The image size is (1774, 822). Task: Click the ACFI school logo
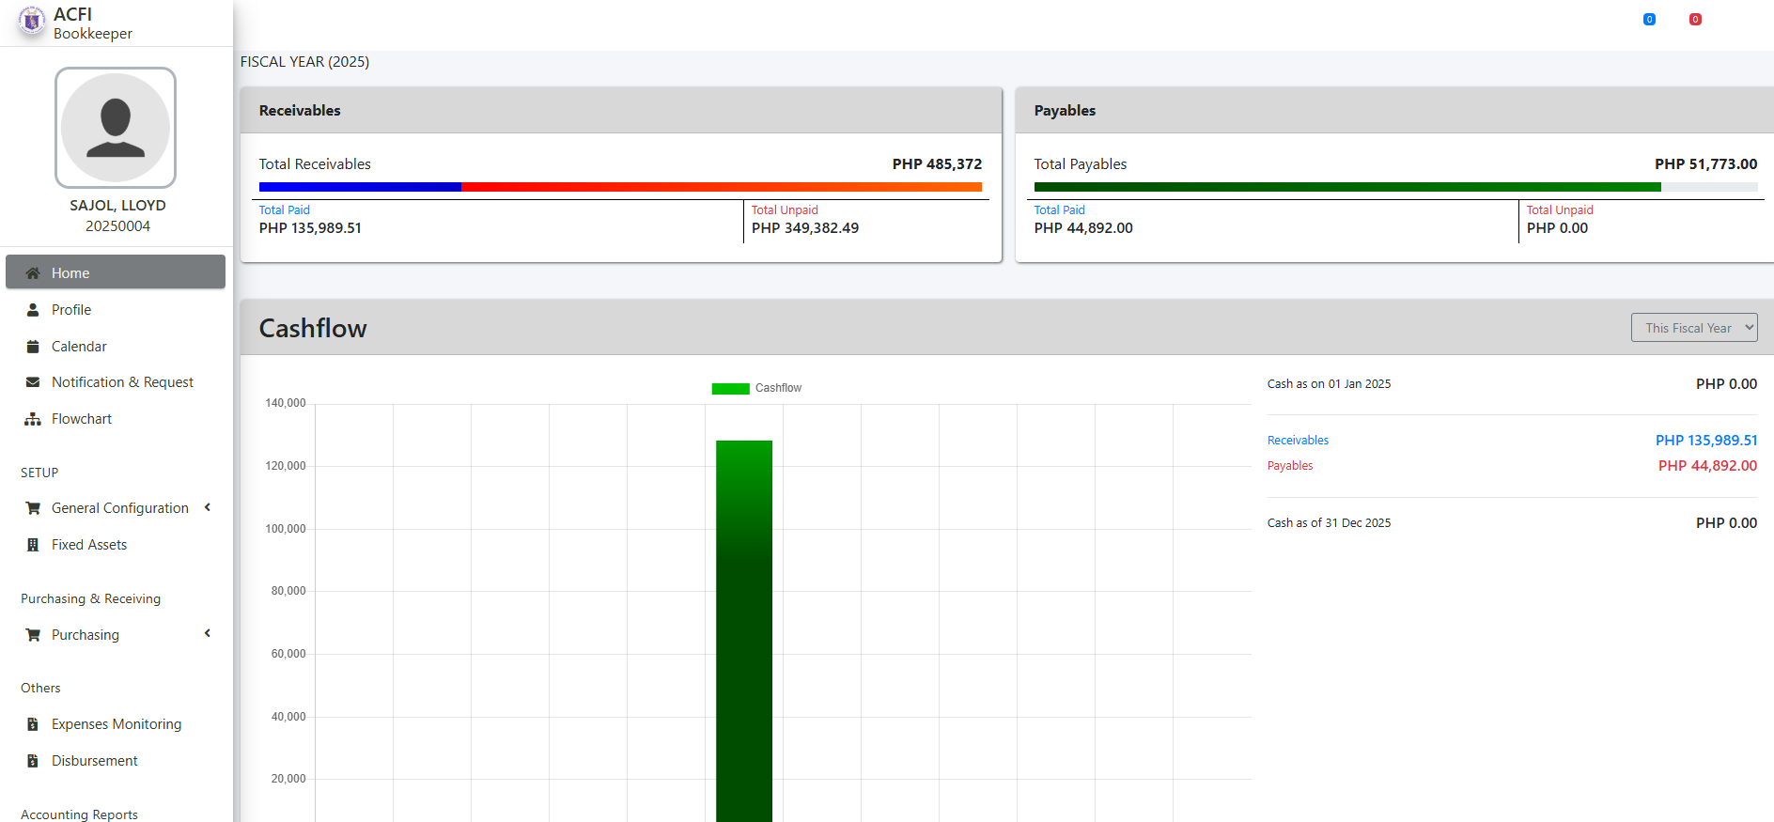tap(32, 21)
